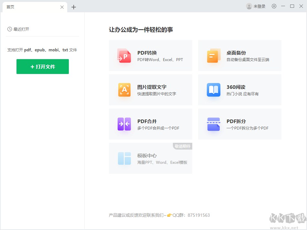Click the 打开文件 green button
Viewport: 307px width, 230px height.
coord(42,67)
